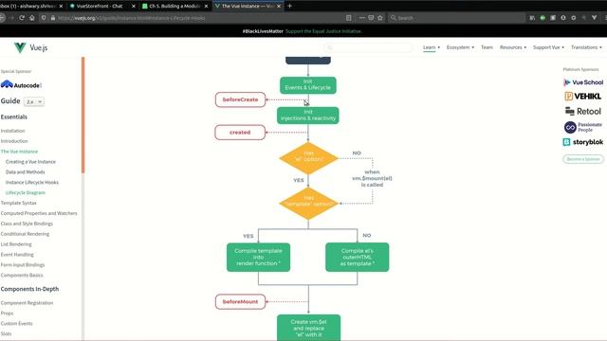Expand the Resources navigation dropdown

point(513,47)
